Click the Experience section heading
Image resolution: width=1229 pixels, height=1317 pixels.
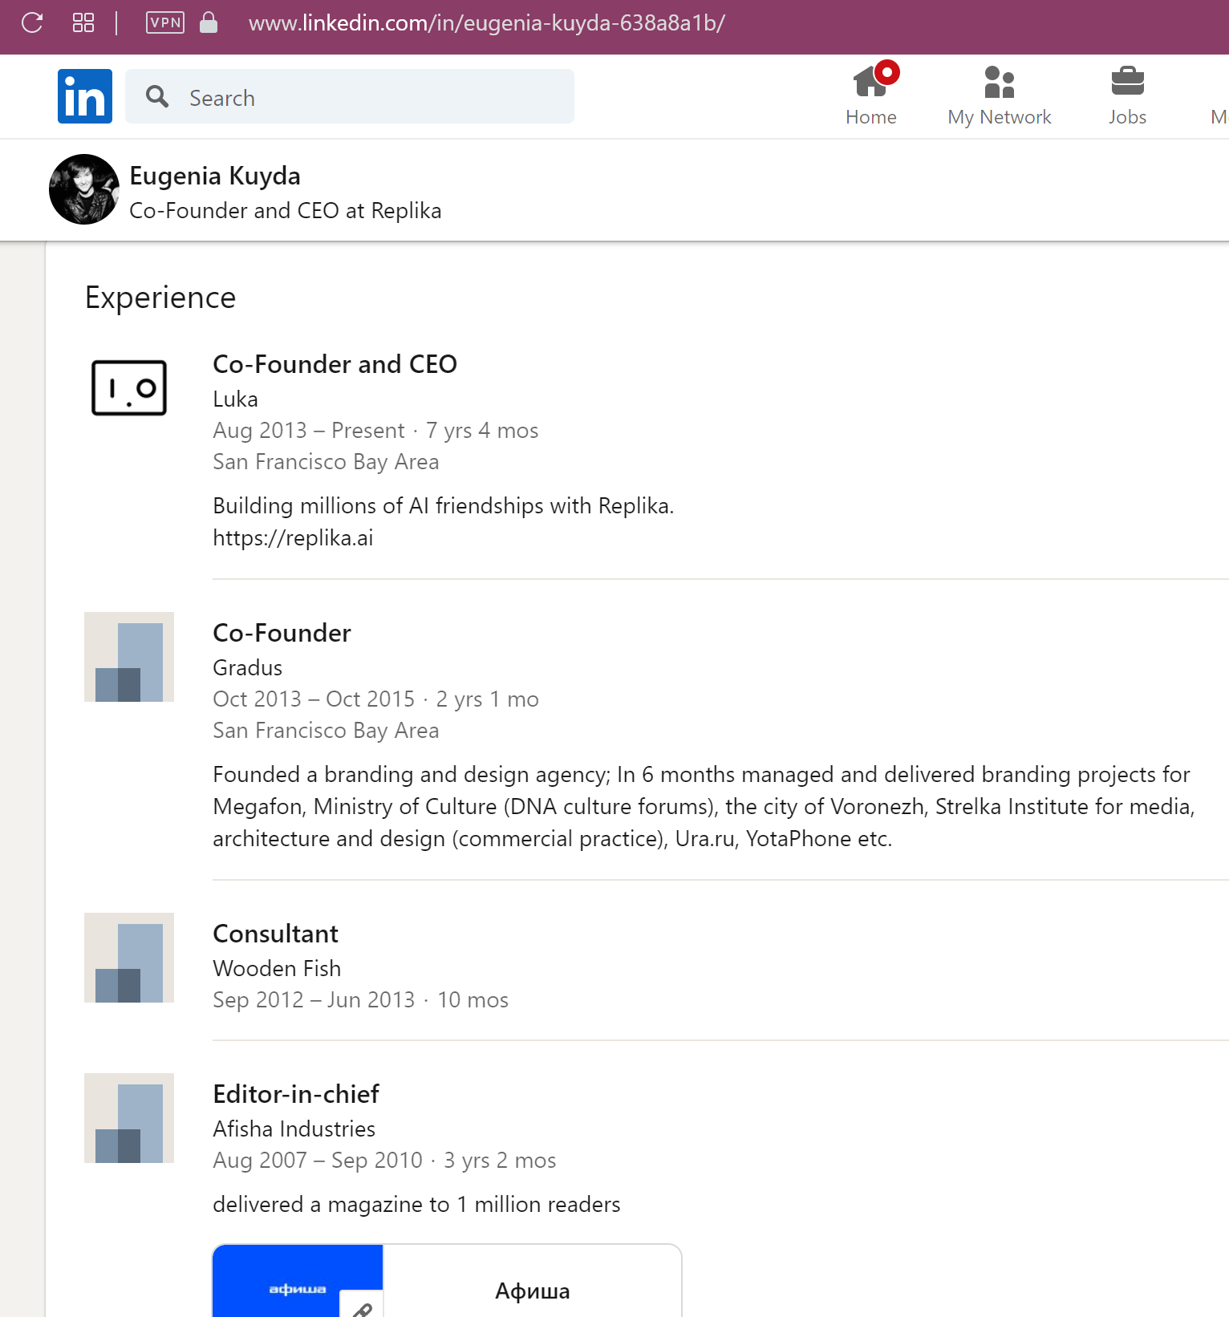(160, 298)
